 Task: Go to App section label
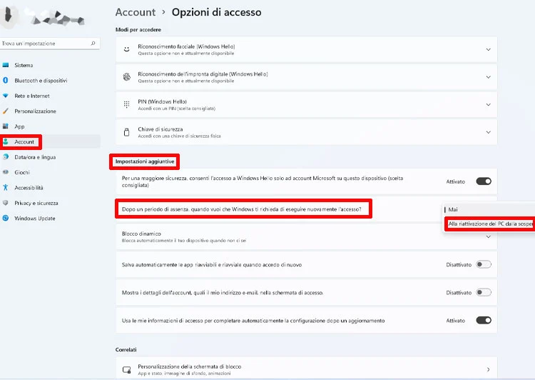point(19,126)
